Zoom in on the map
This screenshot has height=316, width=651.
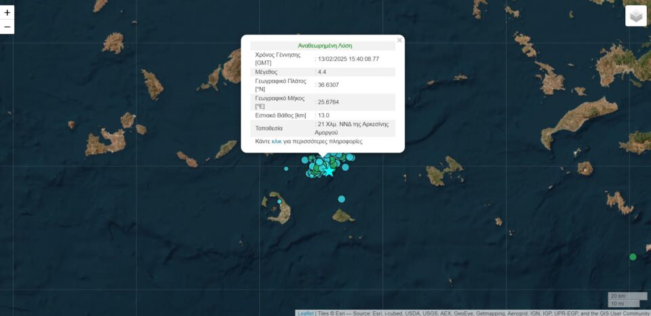click(x=7, y=12)
